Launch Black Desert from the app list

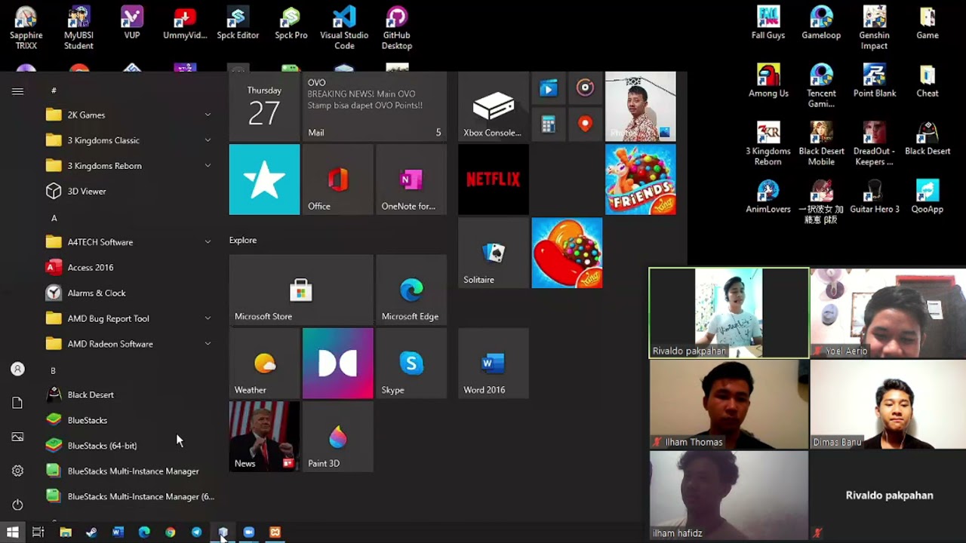128,394
